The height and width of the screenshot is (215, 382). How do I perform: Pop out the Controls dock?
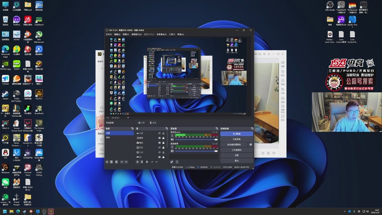click(252, 129)
